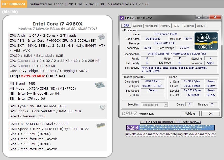The width and height of the screenshot is (224, 160).
Task: Click the SB Intel X79 rev 06 line
Action: (27, 98)
